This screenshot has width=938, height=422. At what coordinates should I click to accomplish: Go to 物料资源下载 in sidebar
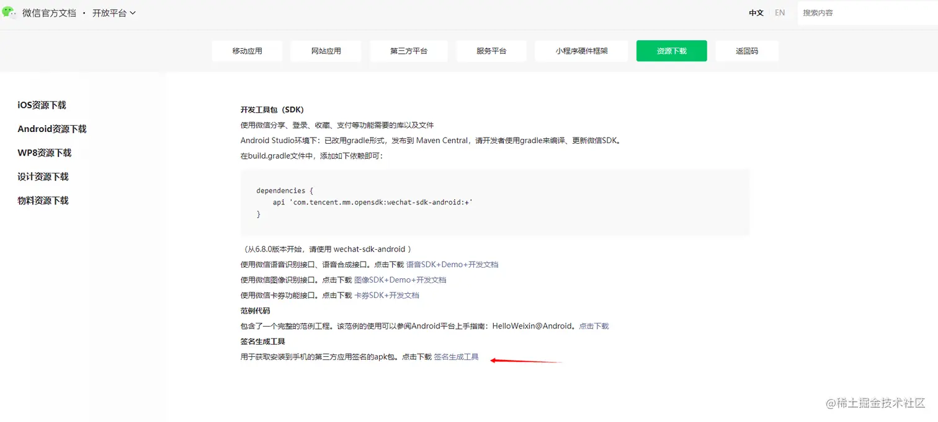pos(43,201)
